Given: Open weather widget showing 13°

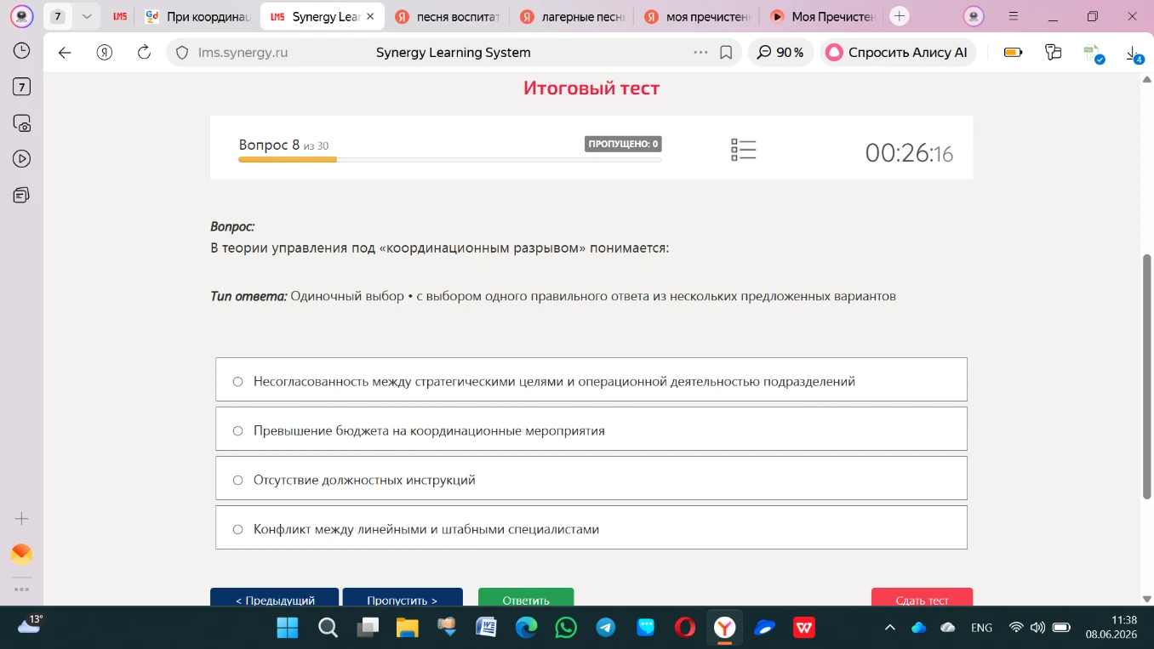Looking at the screenshot, I should [x=29, y=624].
